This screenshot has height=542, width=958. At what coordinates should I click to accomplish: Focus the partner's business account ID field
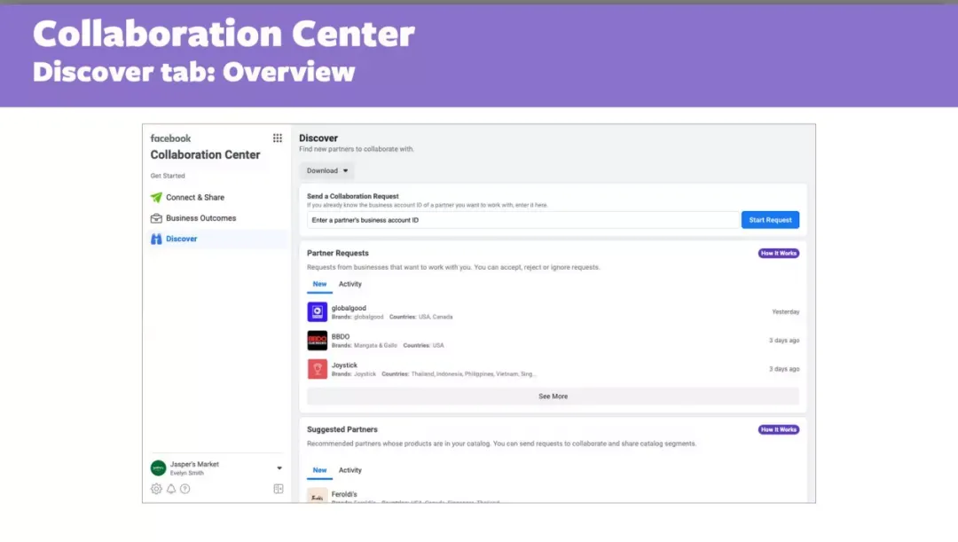523,220
